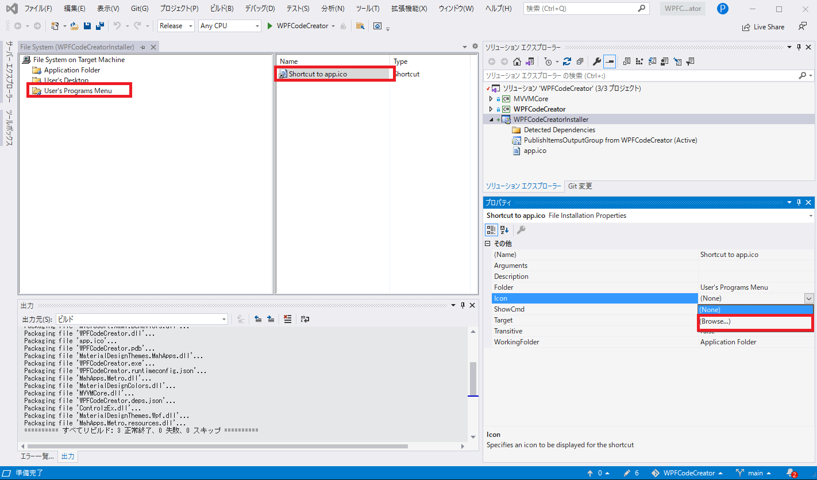Image resolution: width=817 pixels, height=480 pixels.
Task: Click the Save All toolbar icon
Action: pos(100,26)
